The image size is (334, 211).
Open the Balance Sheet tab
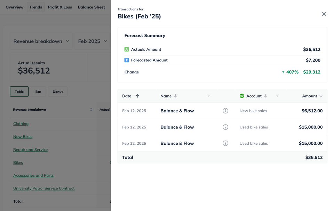click(x=92, y=7)
